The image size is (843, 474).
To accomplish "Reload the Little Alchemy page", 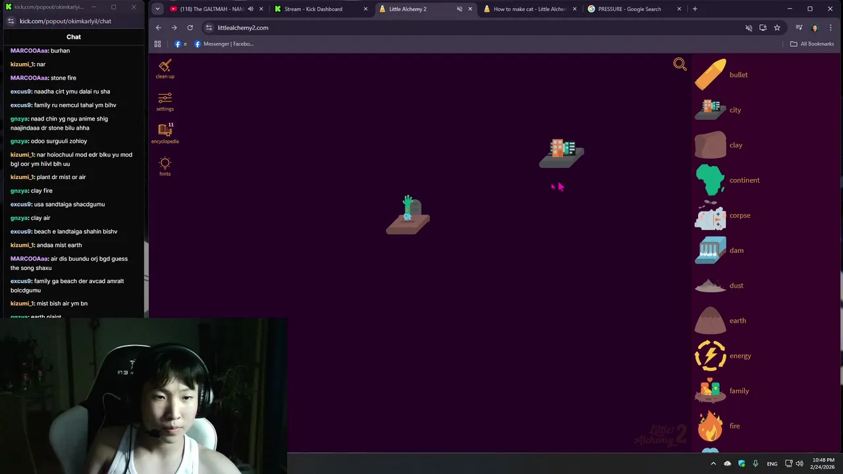I will coord(190,28).
